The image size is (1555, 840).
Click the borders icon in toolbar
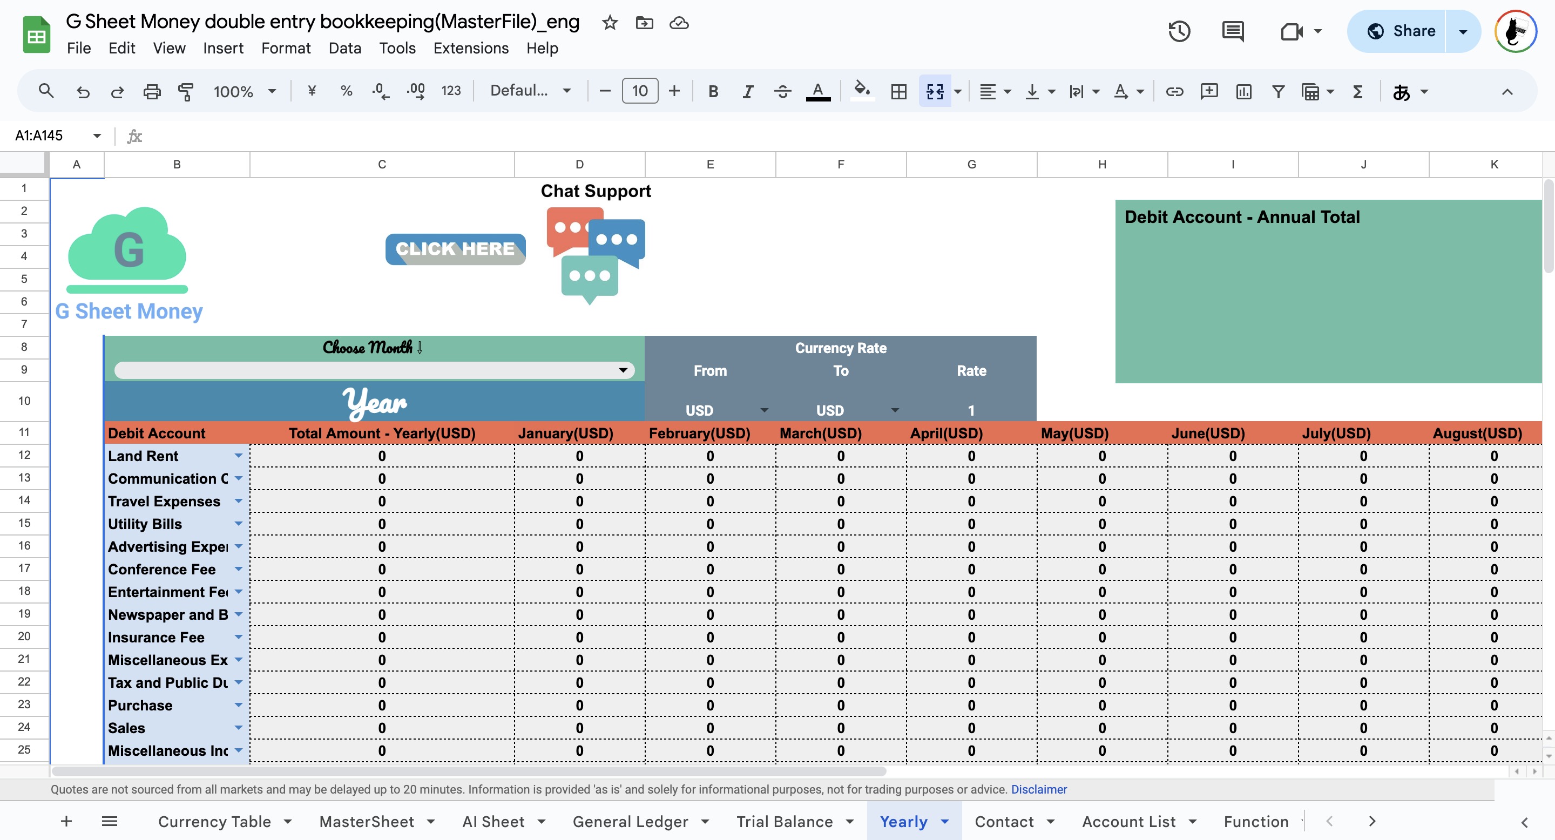(898, 92)
